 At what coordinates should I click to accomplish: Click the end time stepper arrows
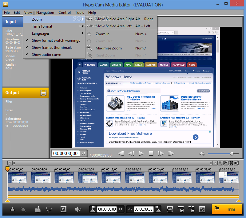[x=130, y=209]
